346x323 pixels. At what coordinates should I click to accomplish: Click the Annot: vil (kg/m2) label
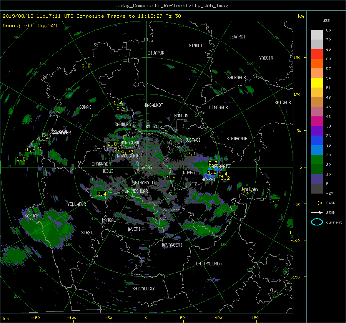pyautogui.click(x=30, y=26)
